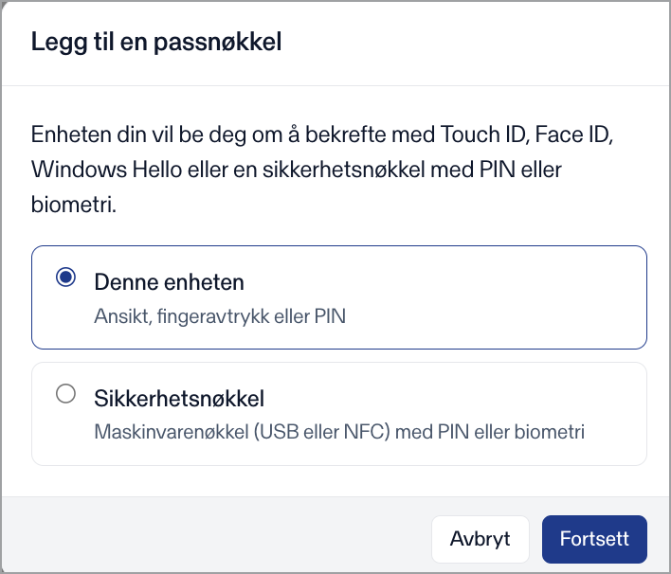Choose the "Sikkerhetsnøkkel" label text
Image resolution: width=671 pixels, height=574 pixels.
pos(179,399)
